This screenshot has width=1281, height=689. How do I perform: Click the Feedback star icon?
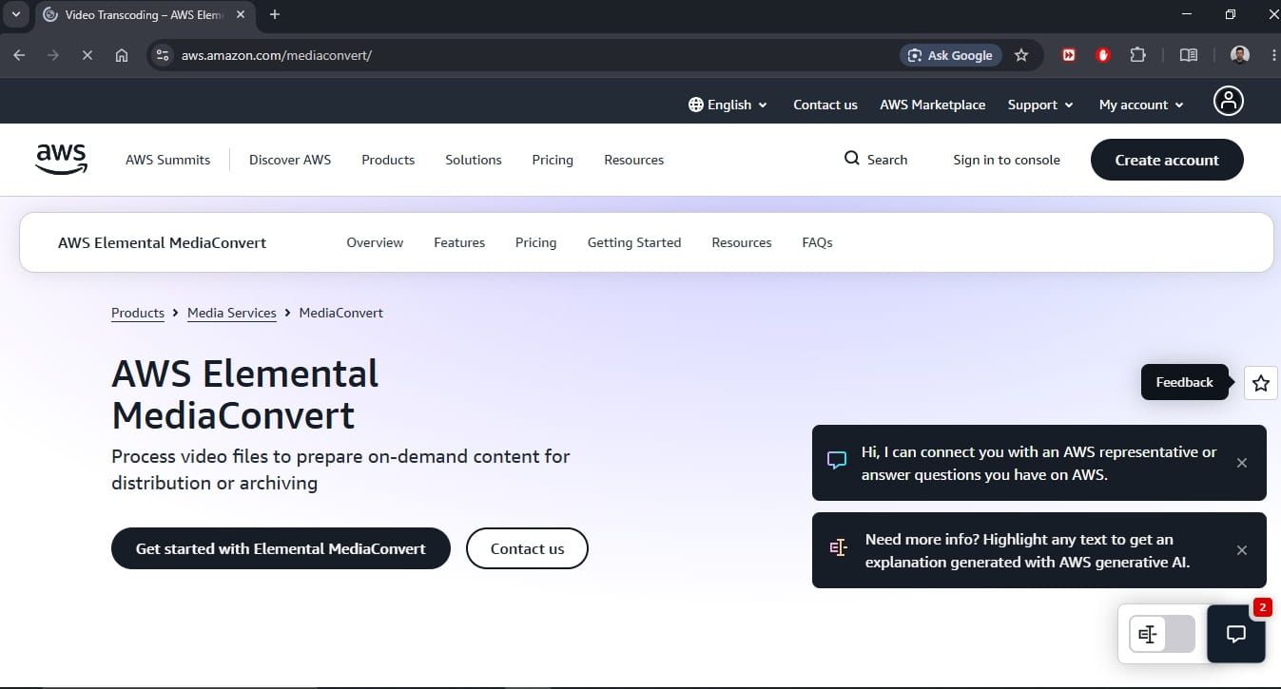point(1261,383)
